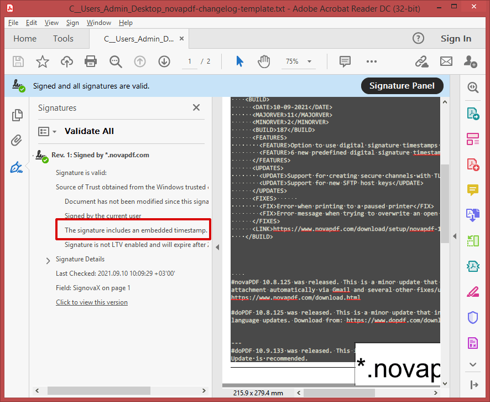The width and height of the screenshot is (490, 402).
Task: Open the File menu
Action: coord(13,23)
